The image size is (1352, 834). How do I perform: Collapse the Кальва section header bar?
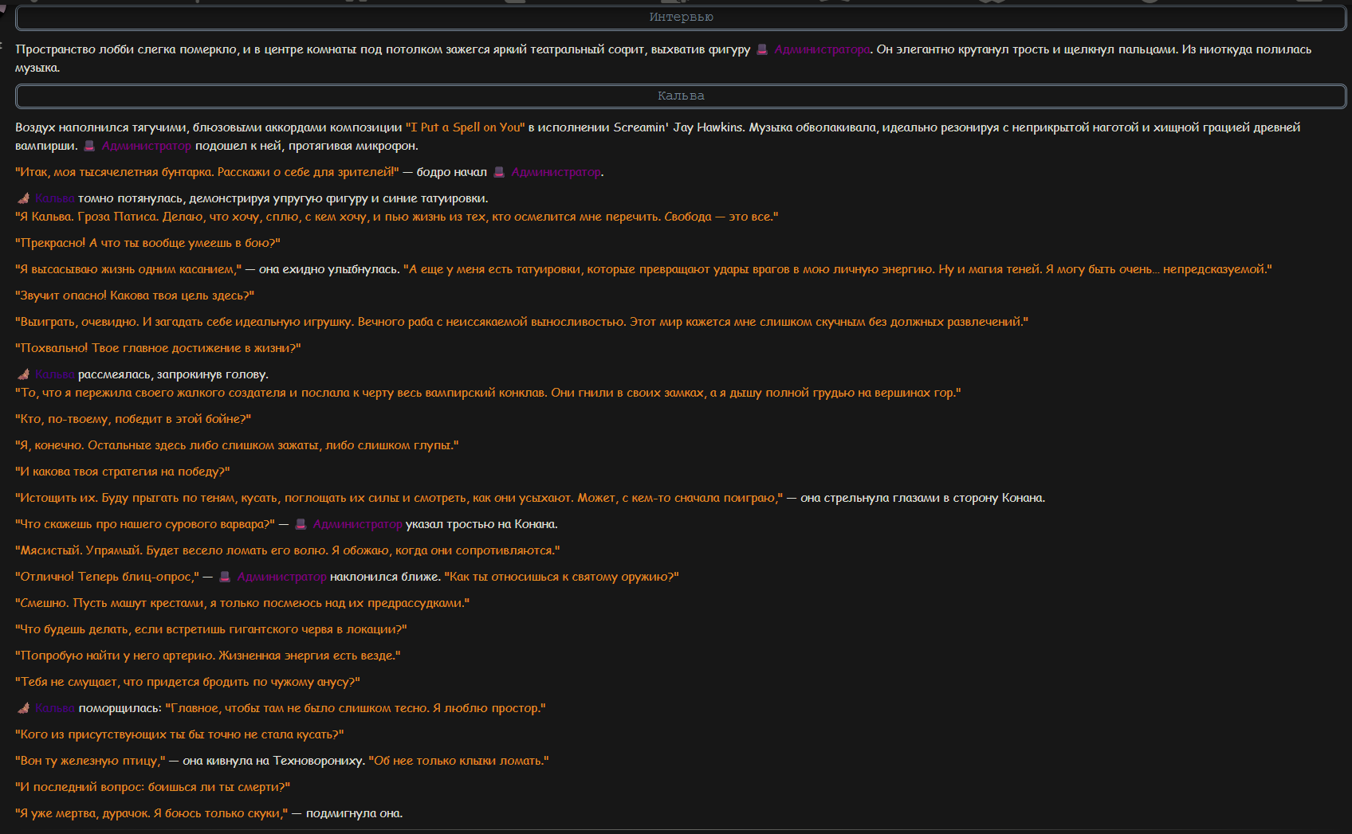(681, 96)
